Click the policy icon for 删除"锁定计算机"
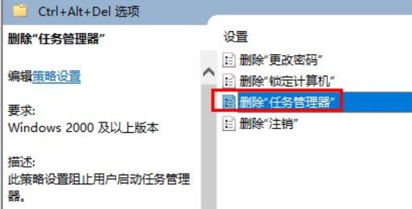This screenshot has height=209, width=412. click(x=229, y=81)
